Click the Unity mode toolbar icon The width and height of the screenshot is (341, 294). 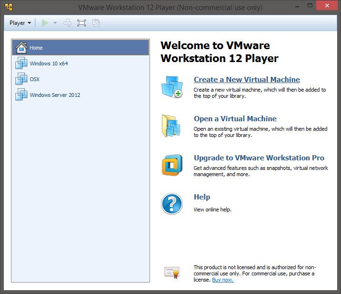tap(96, 23)
